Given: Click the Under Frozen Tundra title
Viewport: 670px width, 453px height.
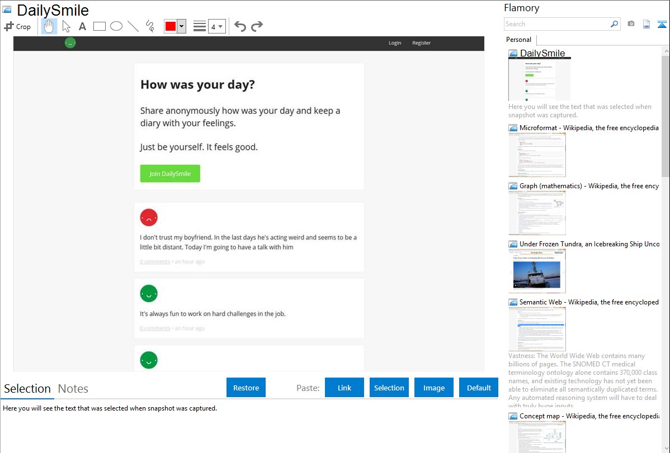Looking at the screenshot, I should click(x=589, y=244).
